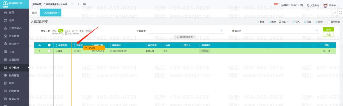Delete 入库单 row with trash icon
This screenshot has height=106, width=343.
coord(329,51)
